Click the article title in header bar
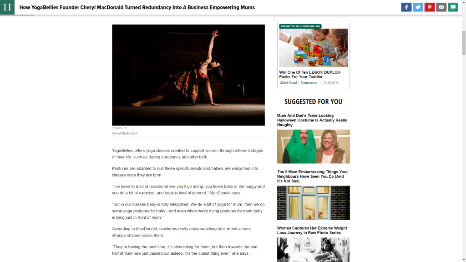466x262 pixels. click(137, 7)
